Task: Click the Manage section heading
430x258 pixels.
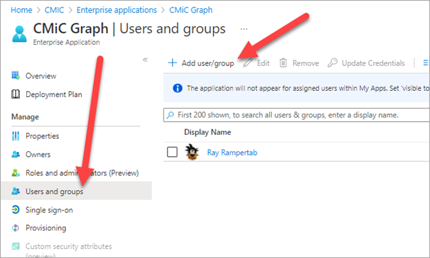Action: [25, 117]
